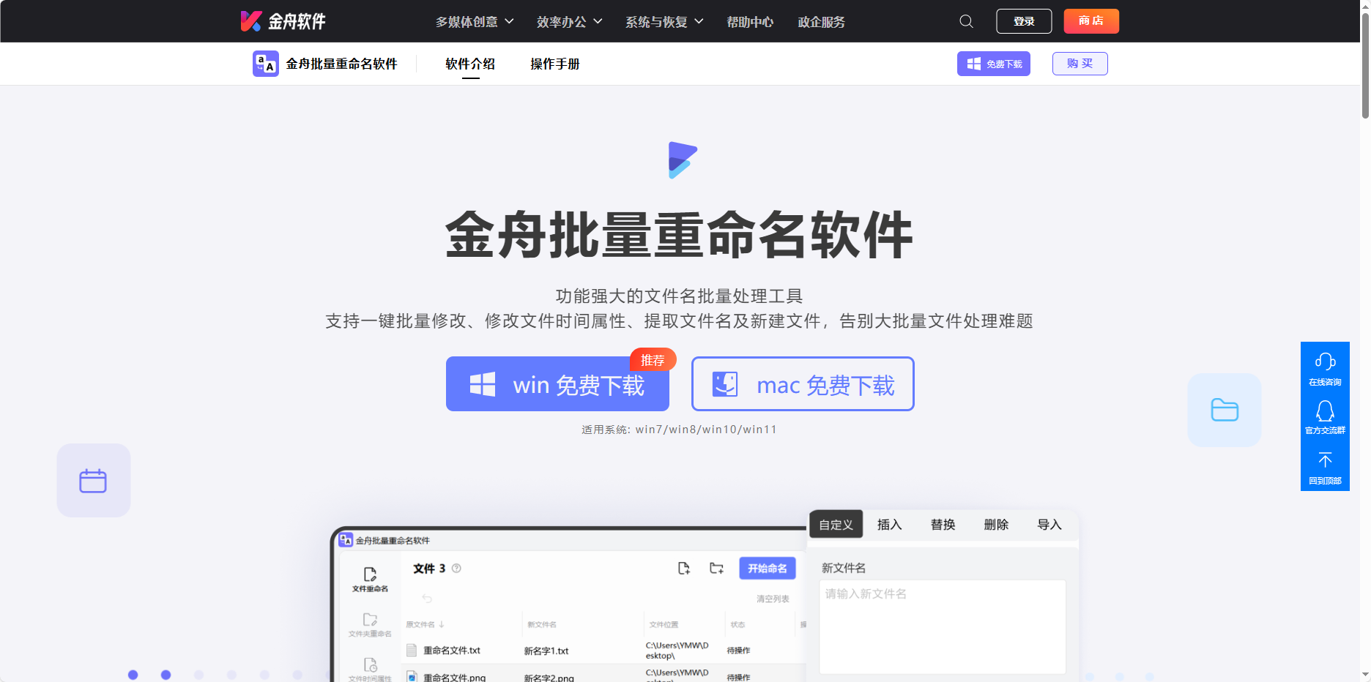Open the 文件时间属性 sidebar tool

coord(371,670)
